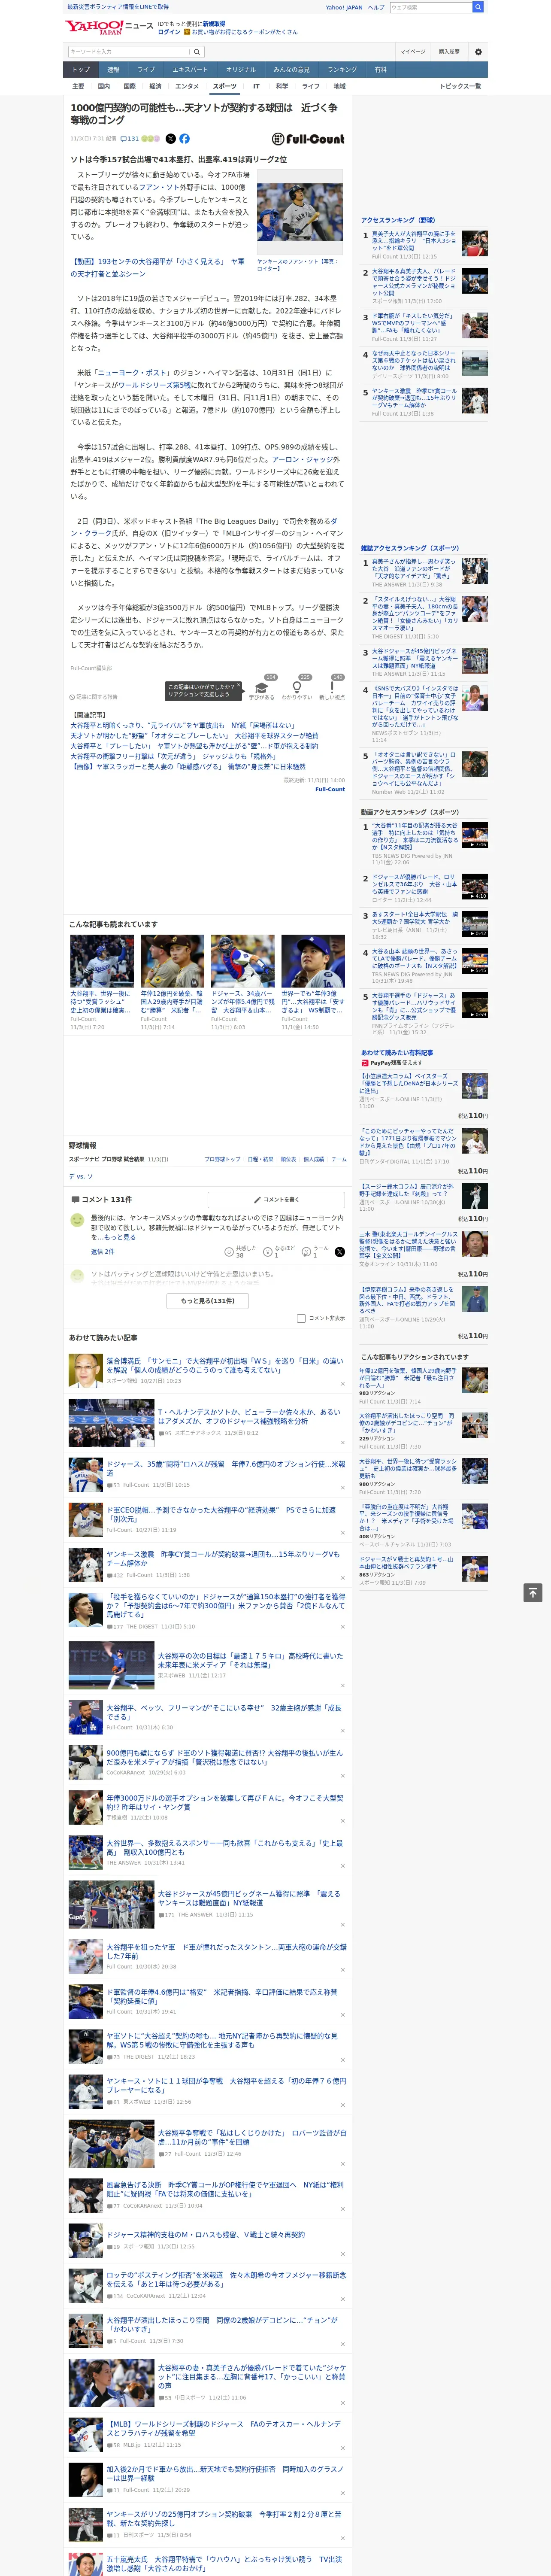The width and height of the screenshot is (551, 2576).
Task: Open the ランキング tab
Action: tap(342, 70)
